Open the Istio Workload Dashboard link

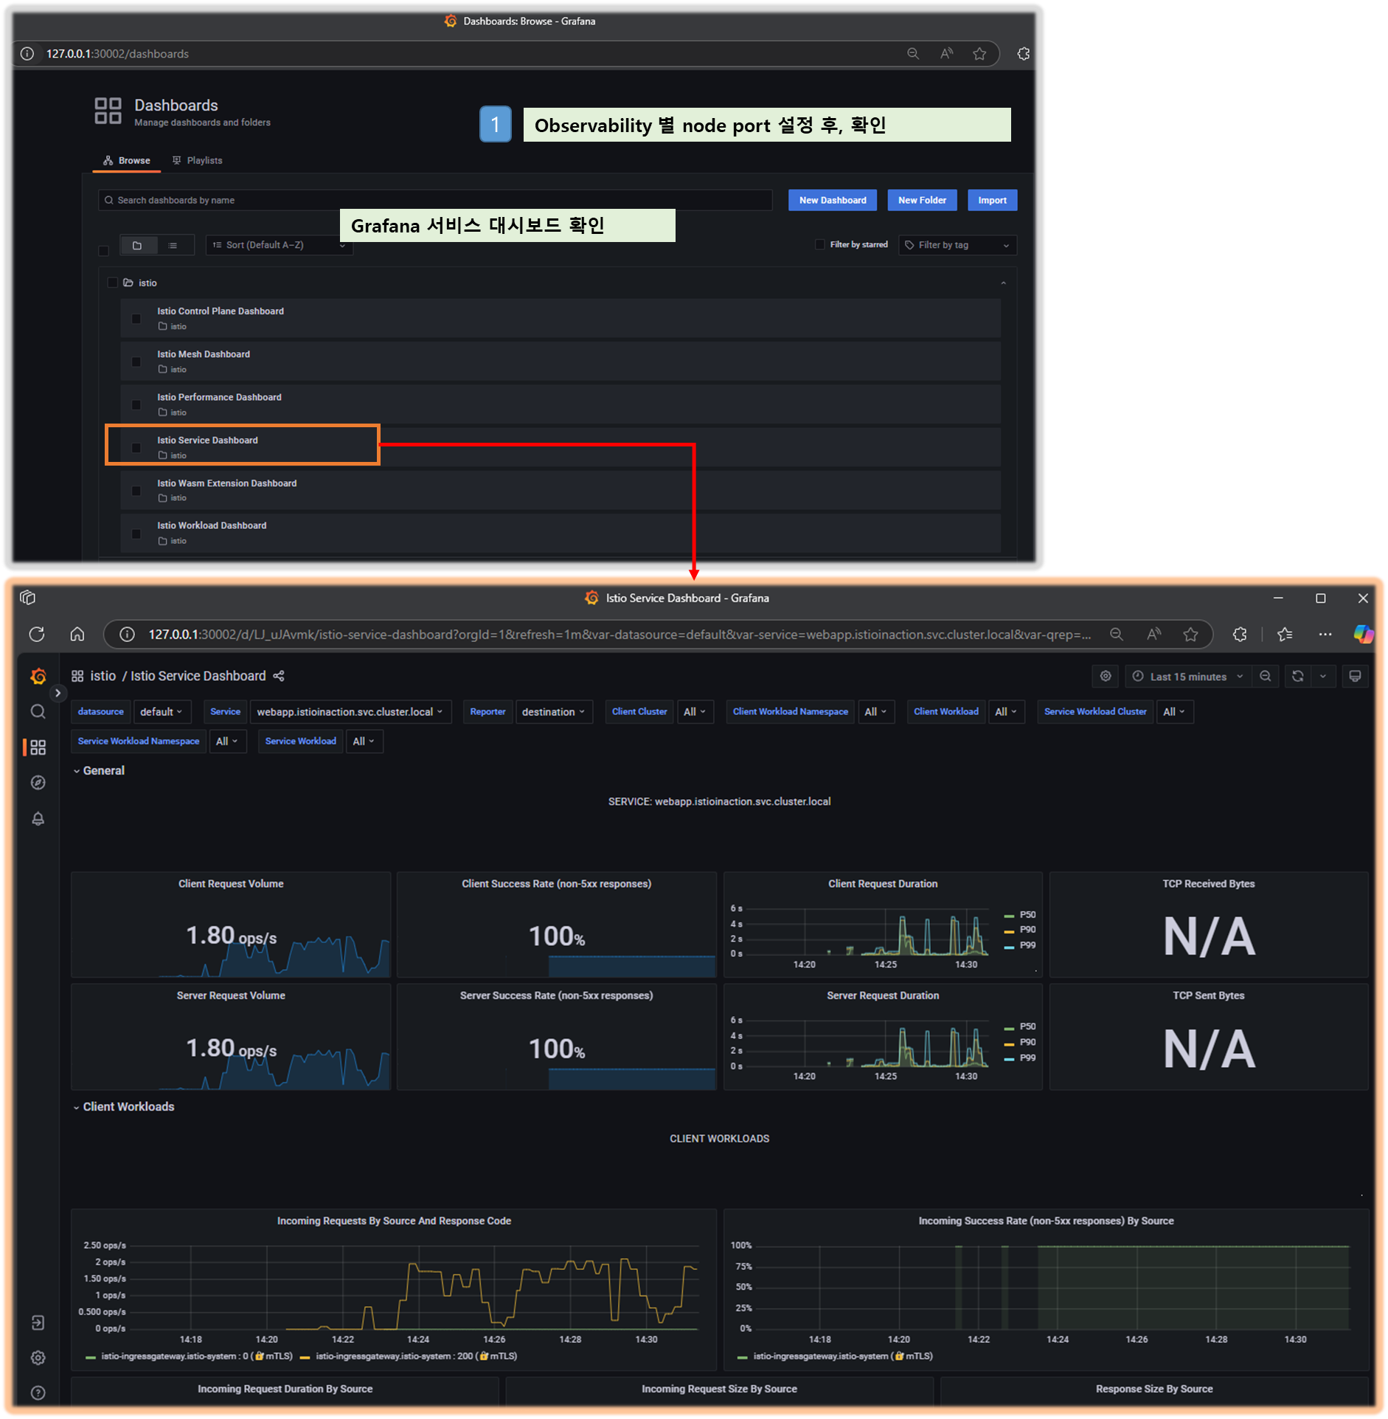[x=212, y=525]
